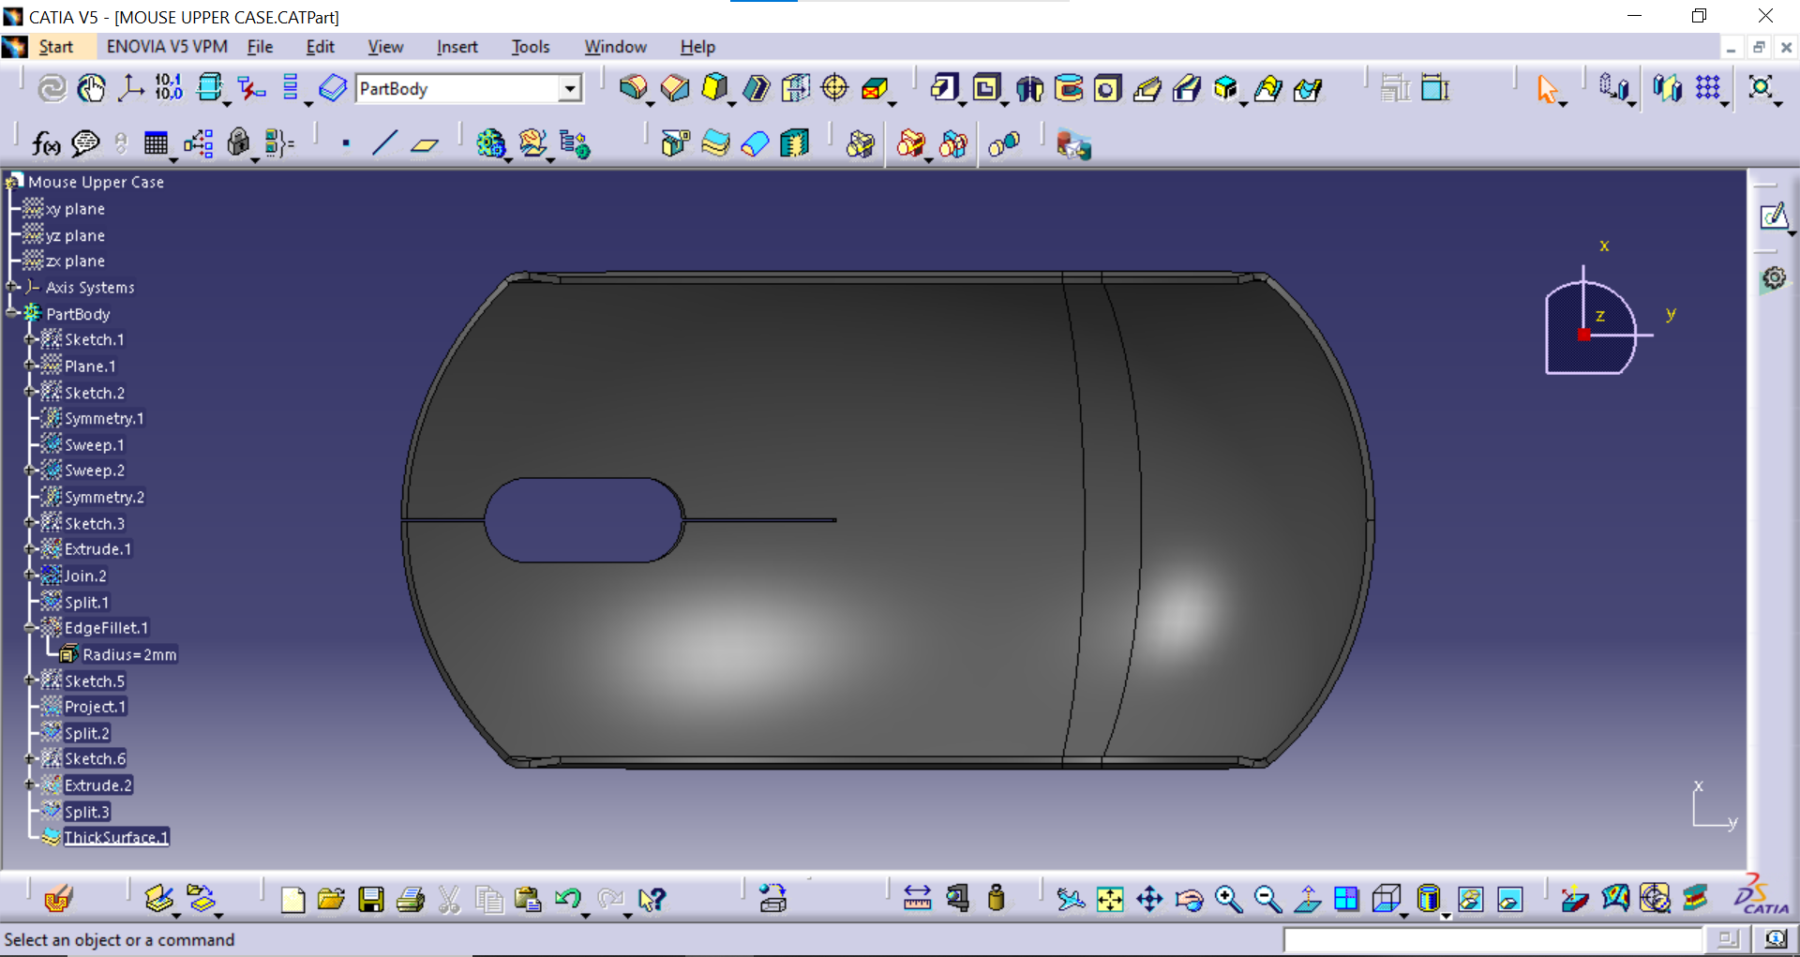The height and width of the screenshot is (957, 1800).
Task: Toggle the Multi-View layout icon
Action: pos(1346,899)
